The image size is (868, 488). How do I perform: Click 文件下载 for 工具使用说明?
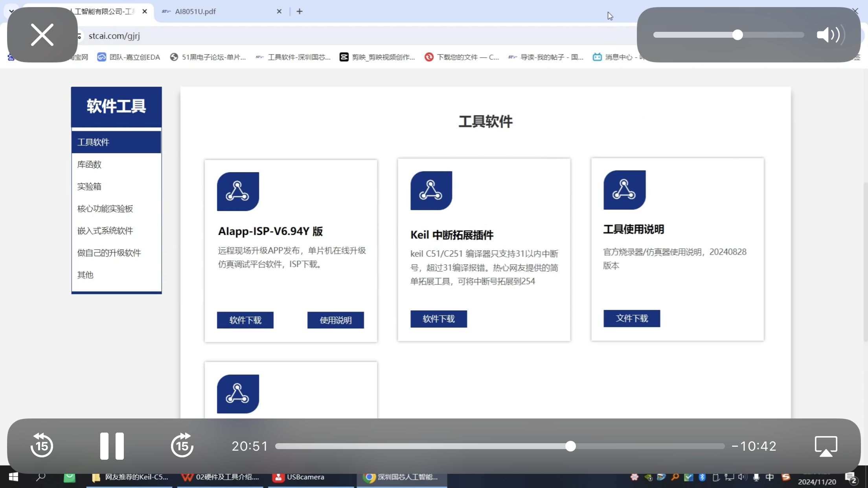[x=632, y=318]
